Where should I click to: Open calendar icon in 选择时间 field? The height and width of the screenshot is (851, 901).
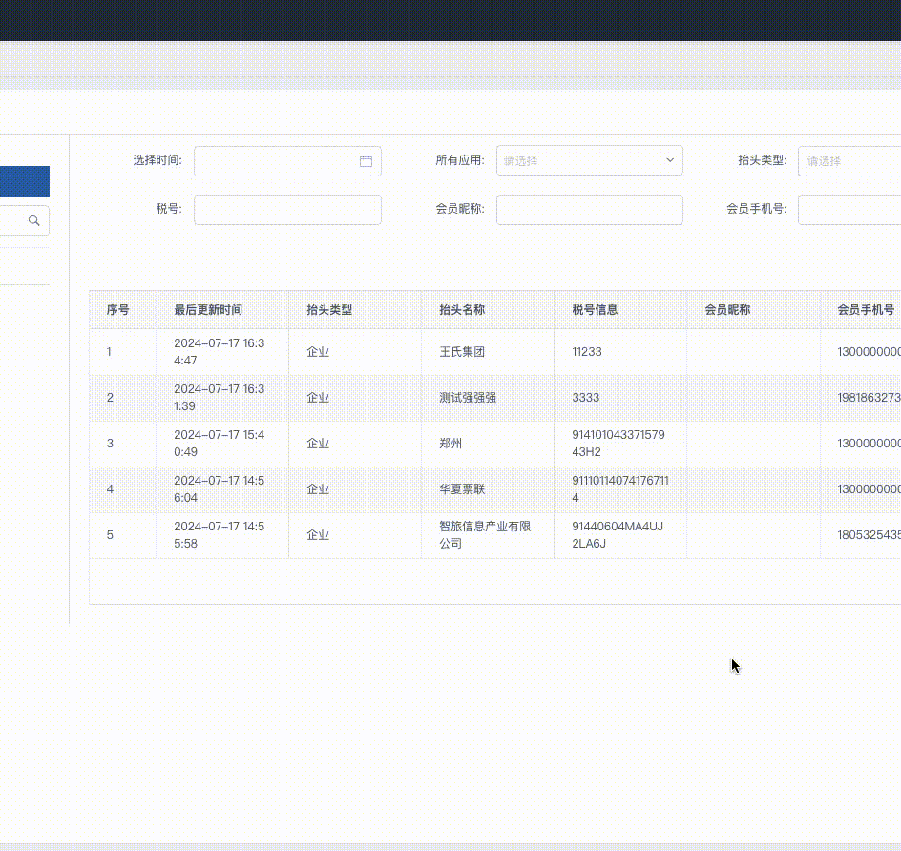tap(366, 161)
